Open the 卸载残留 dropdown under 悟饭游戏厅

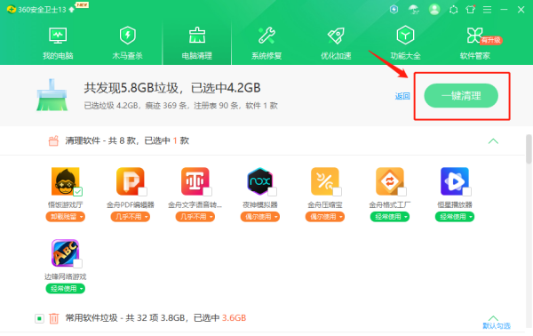[x=65, y=217]
